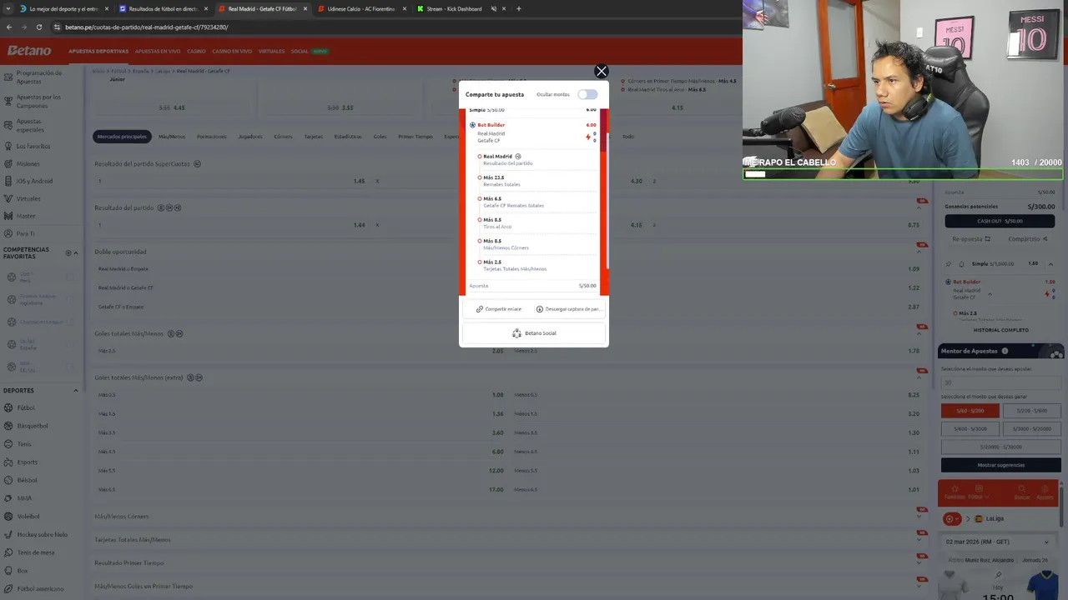Select the Estadísticas tab

pos(348,137)
